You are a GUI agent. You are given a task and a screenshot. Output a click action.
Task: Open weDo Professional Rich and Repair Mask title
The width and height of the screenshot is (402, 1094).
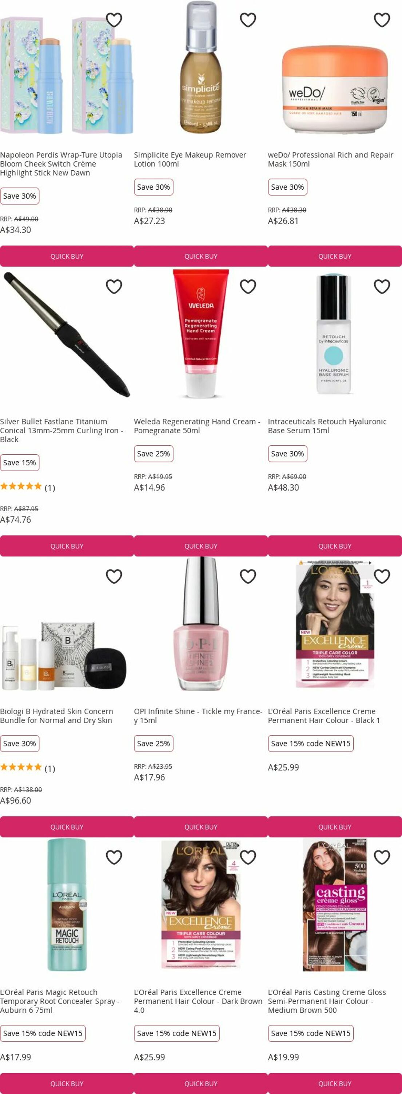(330, 159)
